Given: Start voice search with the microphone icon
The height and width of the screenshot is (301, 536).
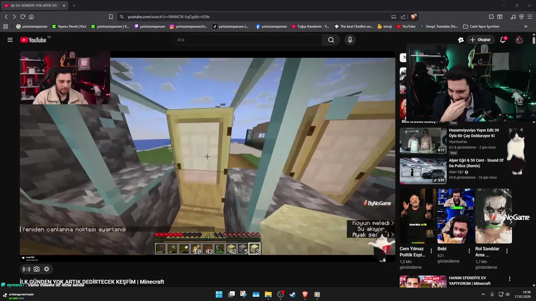Looking at the screenshot, I should [350, 40].
